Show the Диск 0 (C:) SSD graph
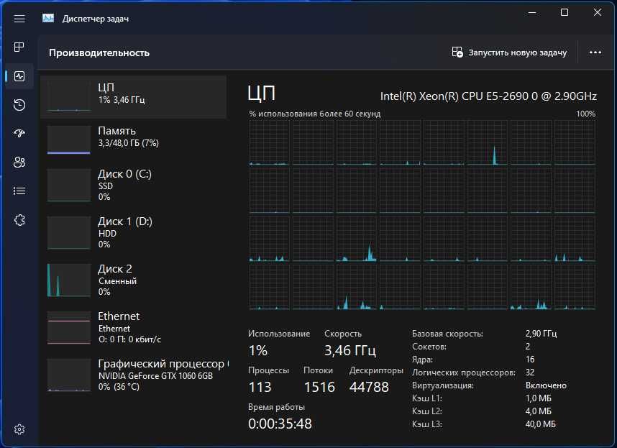617x448 pixels. click(134, 185)
